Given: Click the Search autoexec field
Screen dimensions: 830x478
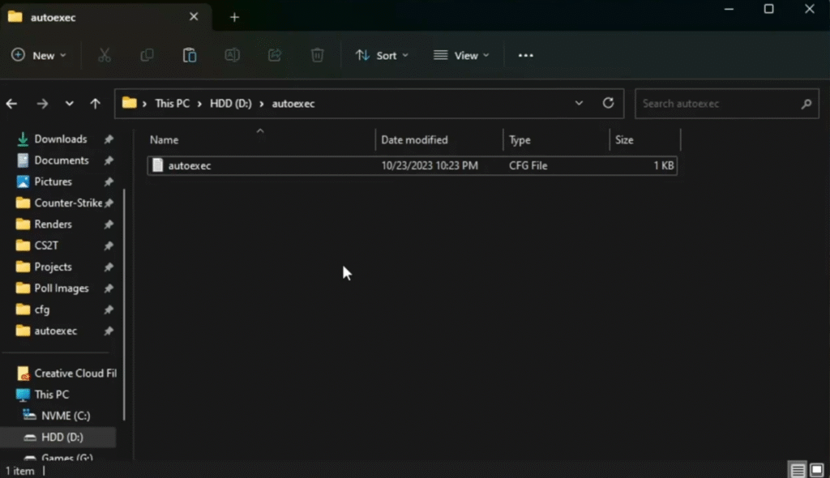Looking at the screenshot, I should point(717,104).
